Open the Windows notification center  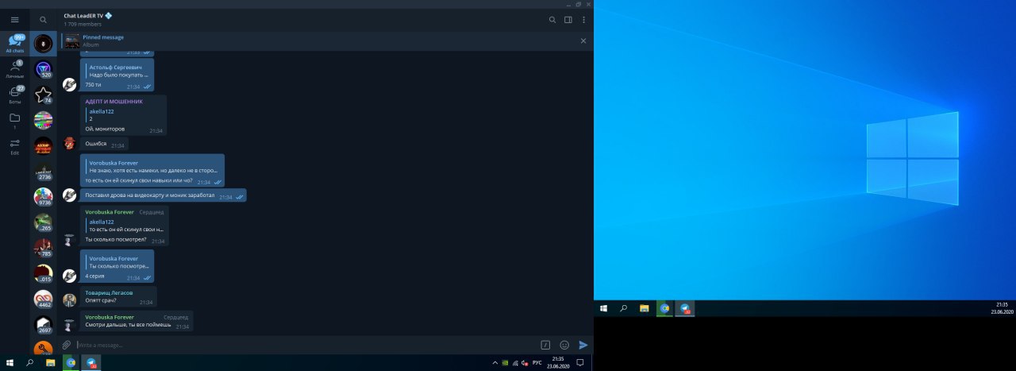click(580, 363)
